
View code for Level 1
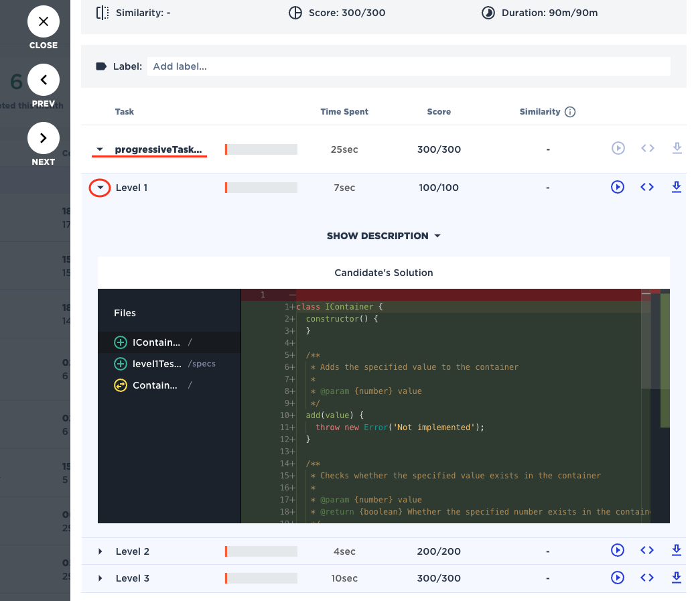click(x=647, y=187)
